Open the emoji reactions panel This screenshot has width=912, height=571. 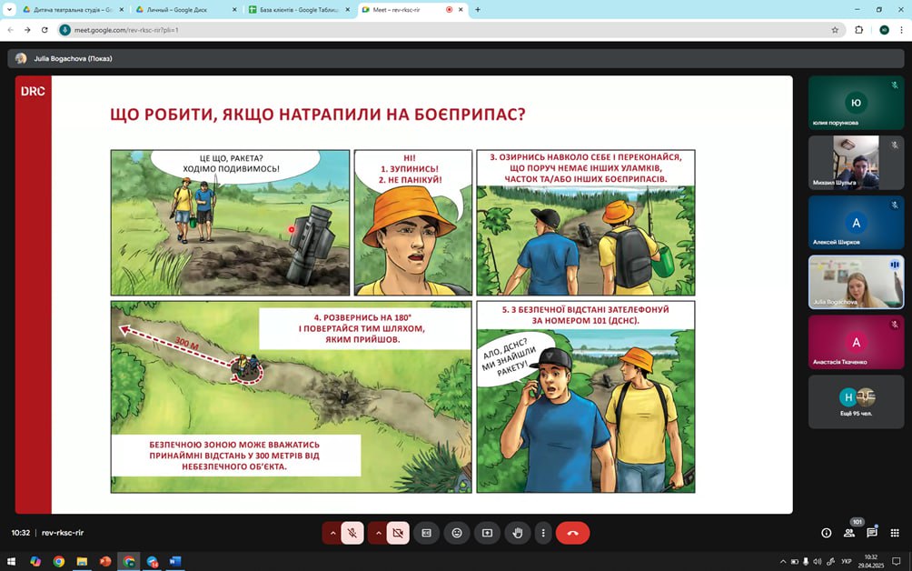tap(457, 533)
